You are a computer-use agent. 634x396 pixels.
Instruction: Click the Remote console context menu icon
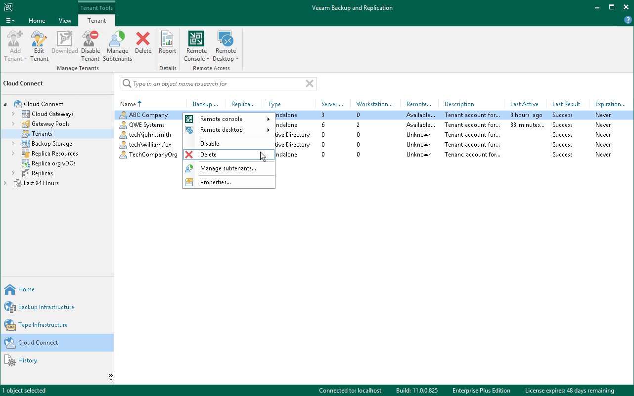tap(189, 119)
